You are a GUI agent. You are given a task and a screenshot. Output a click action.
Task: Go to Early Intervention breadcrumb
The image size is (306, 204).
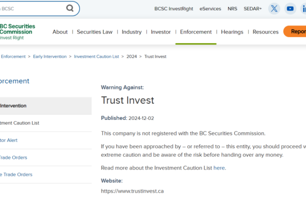point(50,57)
